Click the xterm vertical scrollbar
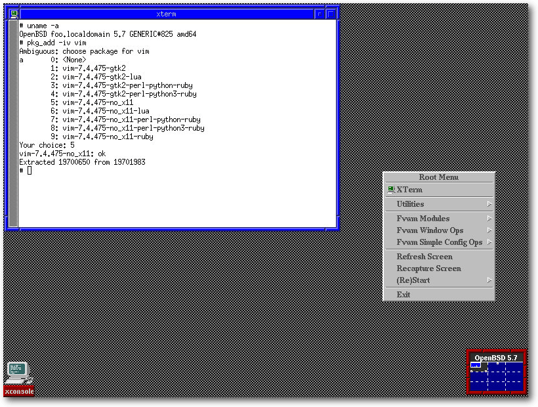 13,123
